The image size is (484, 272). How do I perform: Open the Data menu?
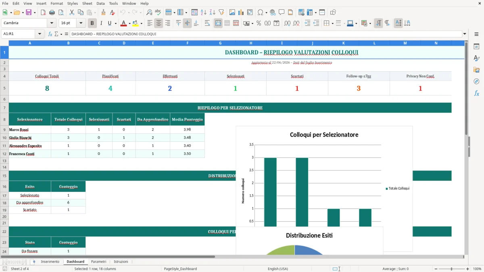coord(101,3)
